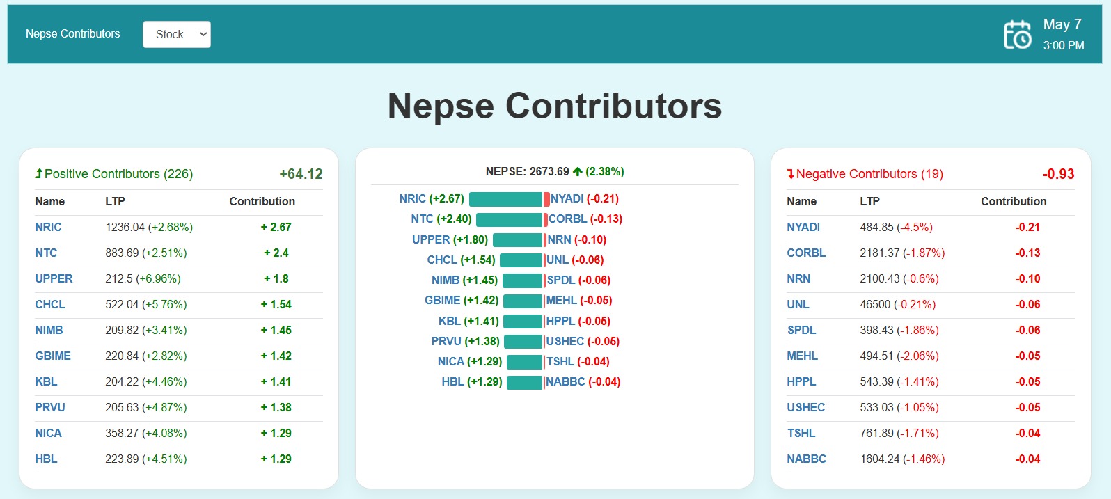The width and height of the screenshot is (1111, 499).
Task: Open the UPPER stock link in table
Action: [x=54, y=279]
